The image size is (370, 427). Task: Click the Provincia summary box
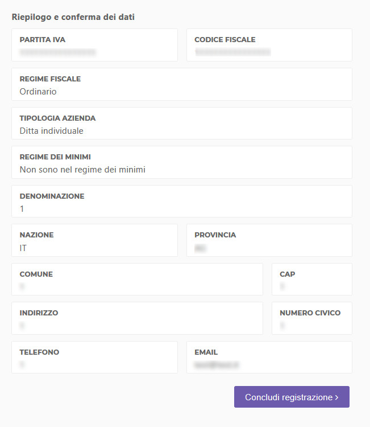pyautogui.click(x=269, y=240)
